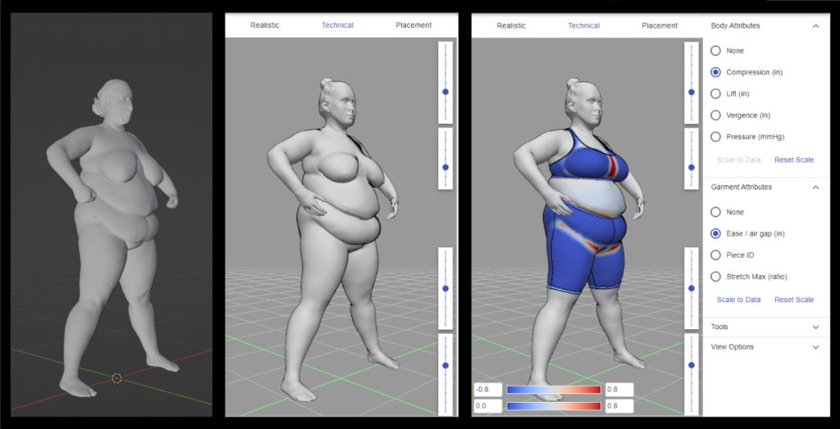Click Scale to Data under Body Attributes
Screen dimensions: 840x429
click(x=739, y=160)
